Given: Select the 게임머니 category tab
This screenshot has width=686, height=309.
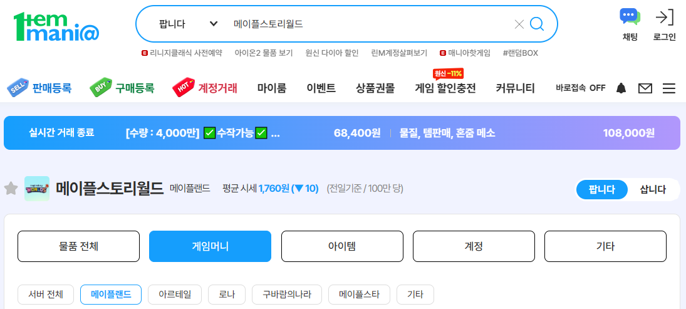Looking at the screenshot, I should tap(210, 246).
